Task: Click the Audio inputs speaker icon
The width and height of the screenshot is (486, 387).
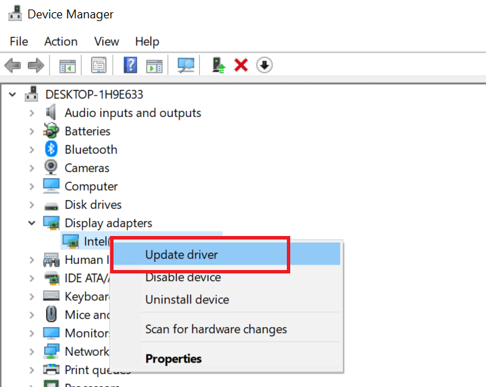Action: click(x=51, y=112)
